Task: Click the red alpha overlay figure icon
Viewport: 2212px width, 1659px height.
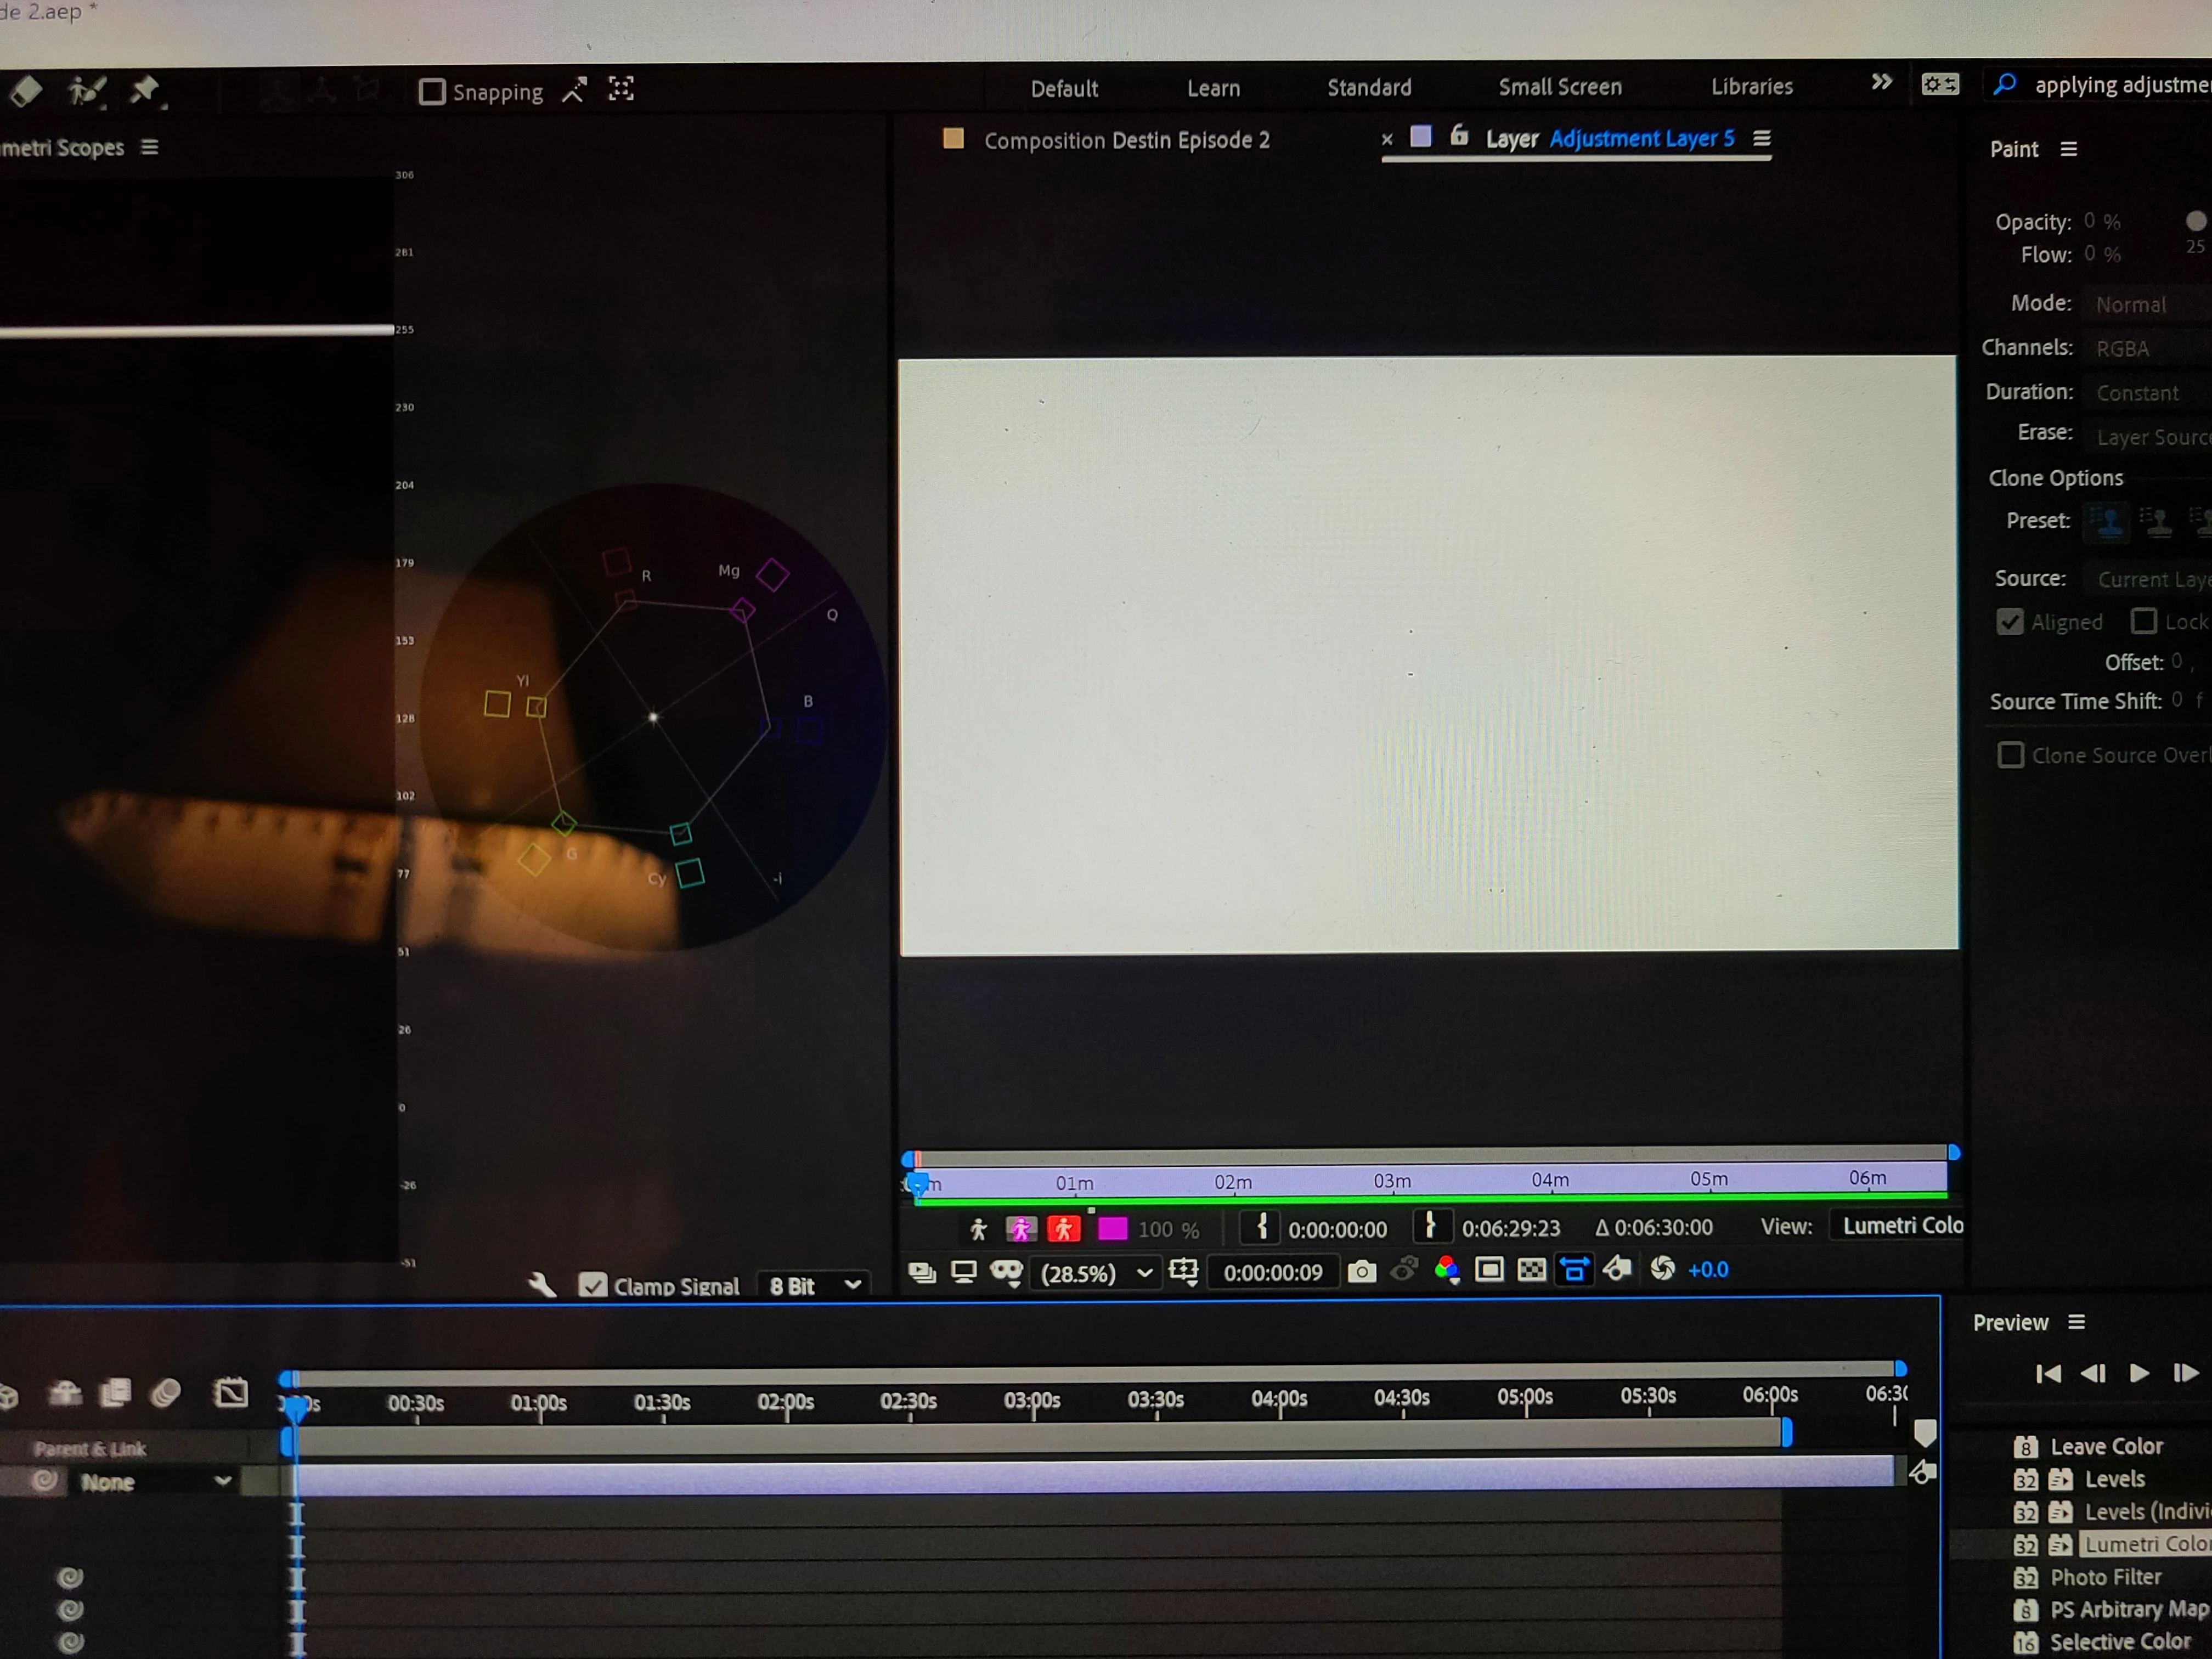Action: (1064, 1229)
